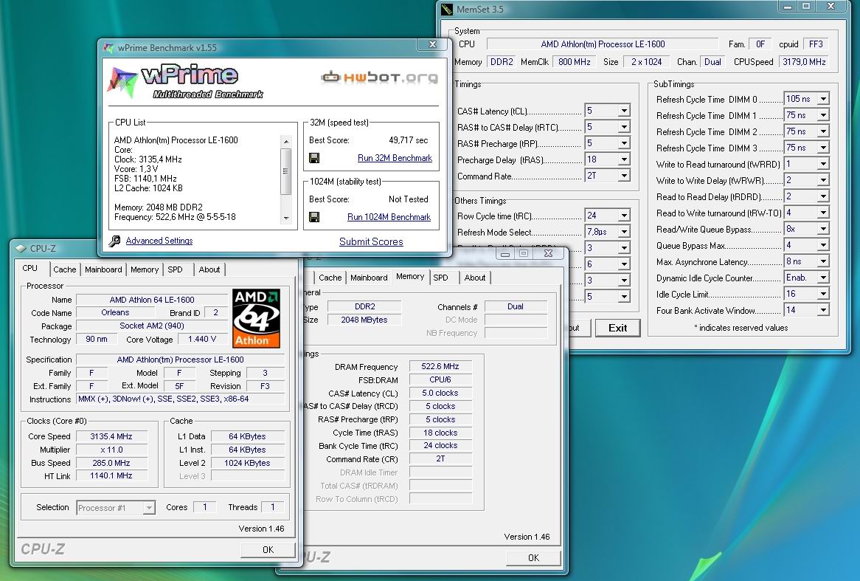Click the Advanced Settings wrench icon
The image size is (860, 581).
(x=114, y=241)
